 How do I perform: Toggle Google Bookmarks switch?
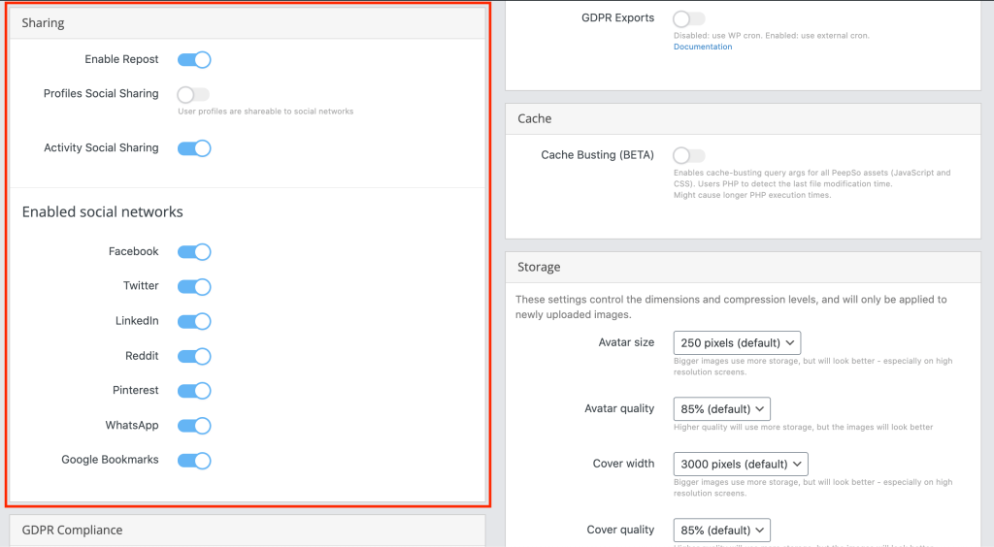pos(194,461)
